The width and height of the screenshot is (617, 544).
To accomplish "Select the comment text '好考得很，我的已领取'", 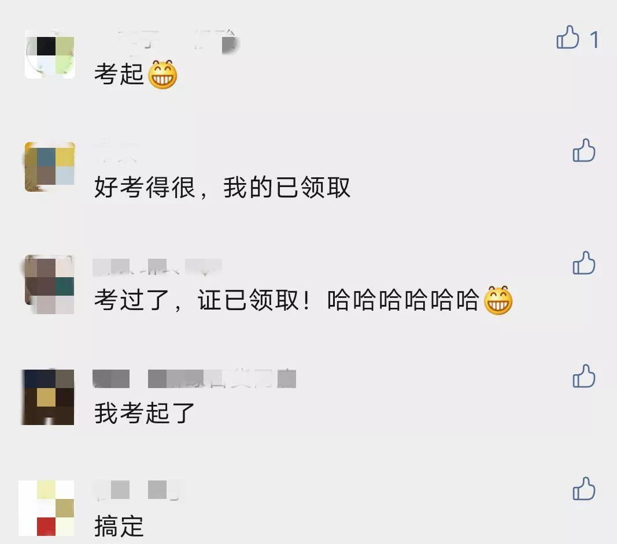I will click(x=222, y=187).
